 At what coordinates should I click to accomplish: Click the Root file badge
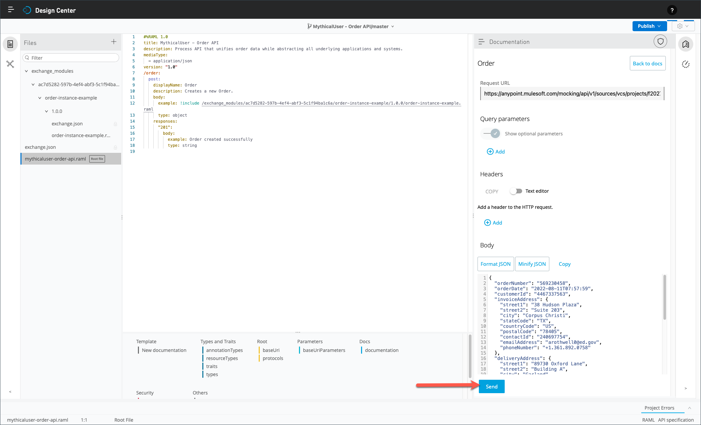tap(97, 159)
